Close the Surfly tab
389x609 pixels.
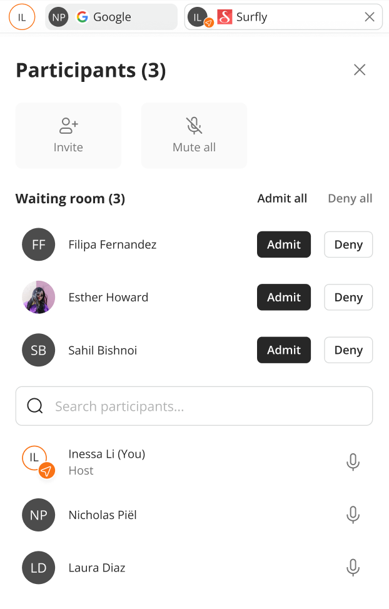pos(370,17)
